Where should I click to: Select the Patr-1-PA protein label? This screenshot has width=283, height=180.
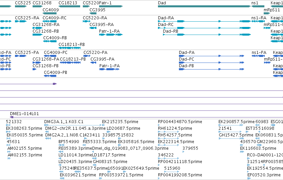109,66
